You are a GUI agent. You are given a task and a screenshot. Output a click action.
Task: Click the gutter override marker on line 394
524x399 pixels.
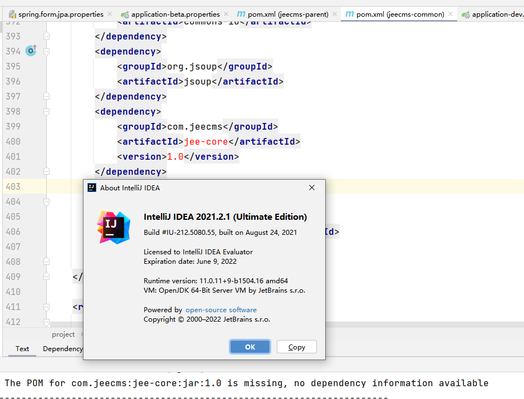pos(31,51)
